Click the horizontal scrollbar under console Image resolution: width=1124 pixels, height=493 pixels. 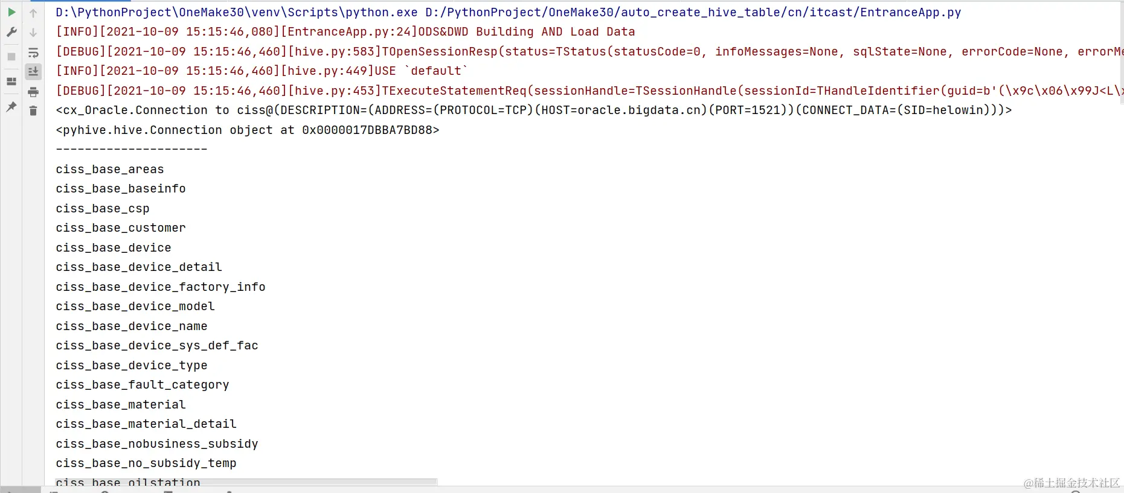(x=246, y=482)
